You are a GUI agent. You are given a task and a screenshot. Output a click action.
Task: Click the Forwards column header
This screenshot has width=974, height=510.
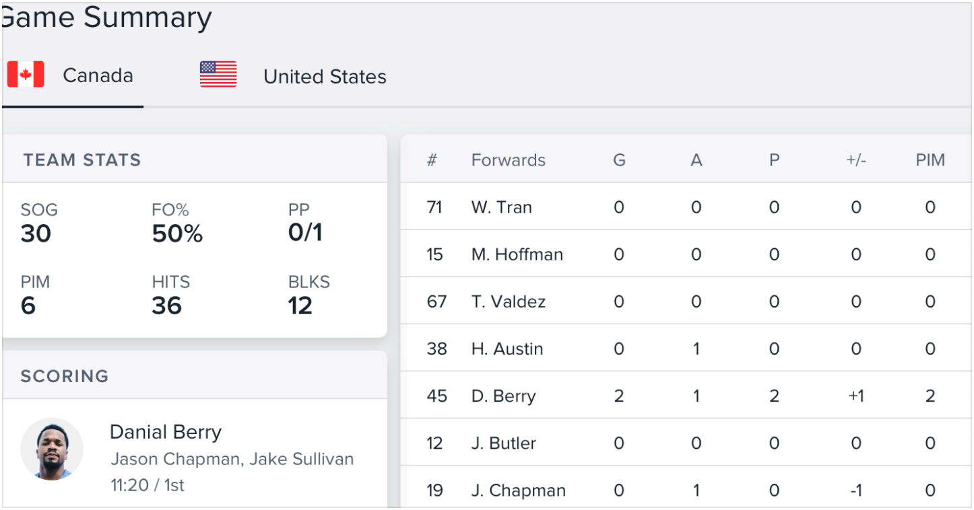pos(508,160)
